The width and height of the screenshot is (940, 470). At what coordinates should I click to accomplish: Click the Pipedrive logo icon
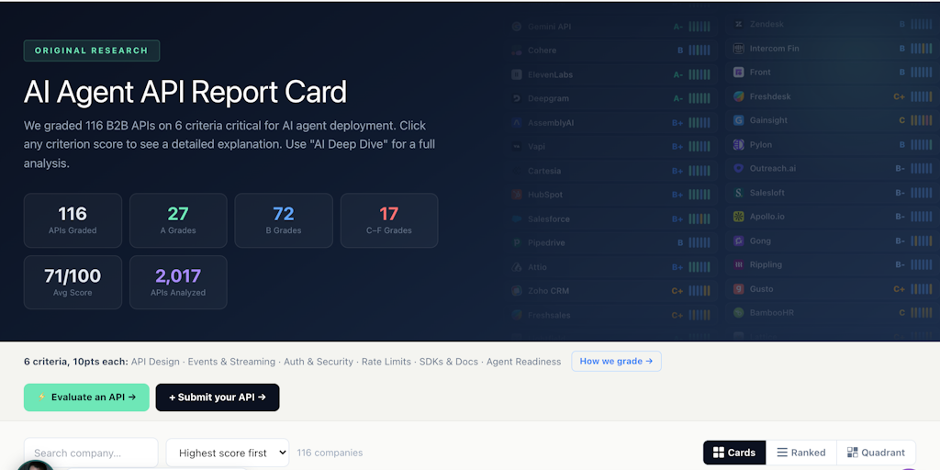[x=517, y=242]
